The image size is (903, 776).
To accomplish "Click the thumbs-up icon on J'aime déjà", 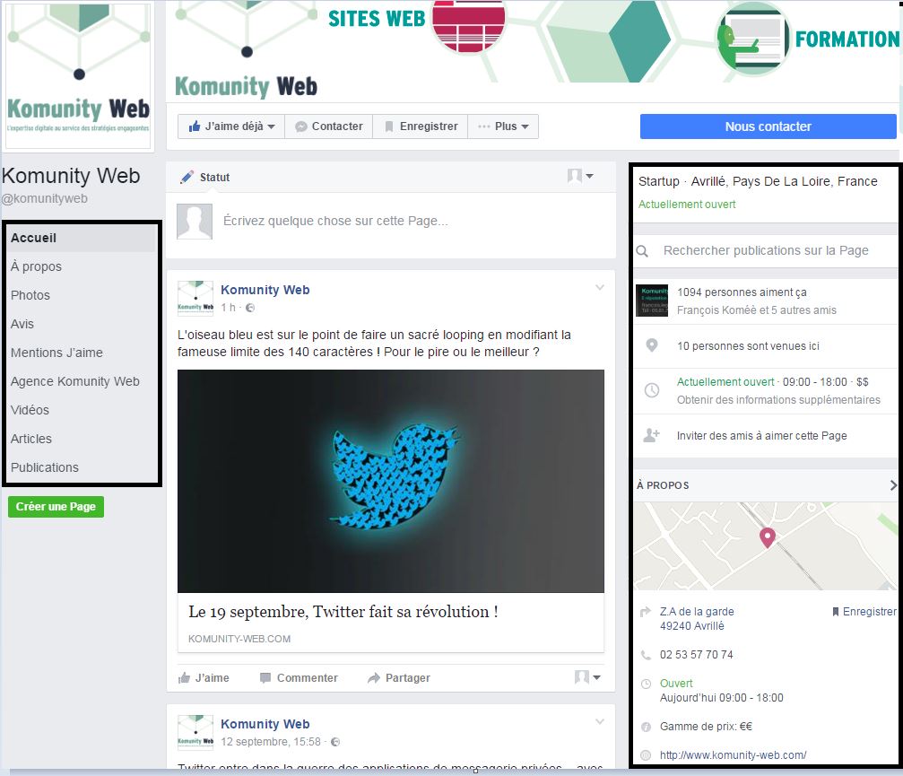I will pos(195,126).
